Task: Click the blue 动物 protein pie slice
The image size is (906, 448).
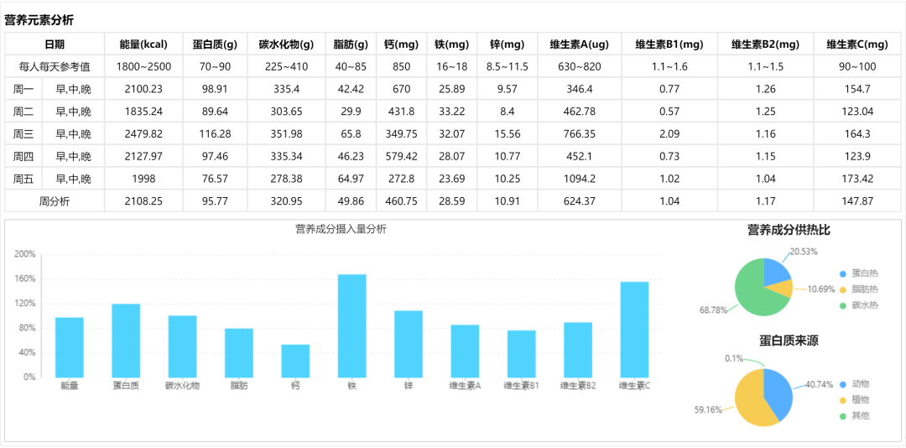Action: 778,393
